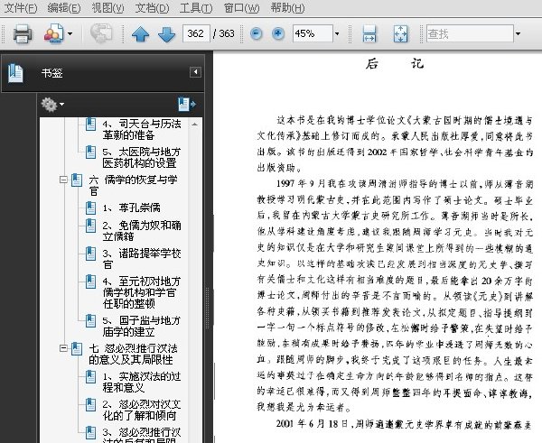Click the 后 记 page heading

pos(395,64)
